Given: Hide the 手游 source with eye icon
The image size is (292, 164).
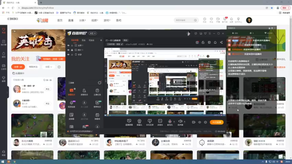Looking at the screenshot, I should pyautogui.click(x=68, y=54).
